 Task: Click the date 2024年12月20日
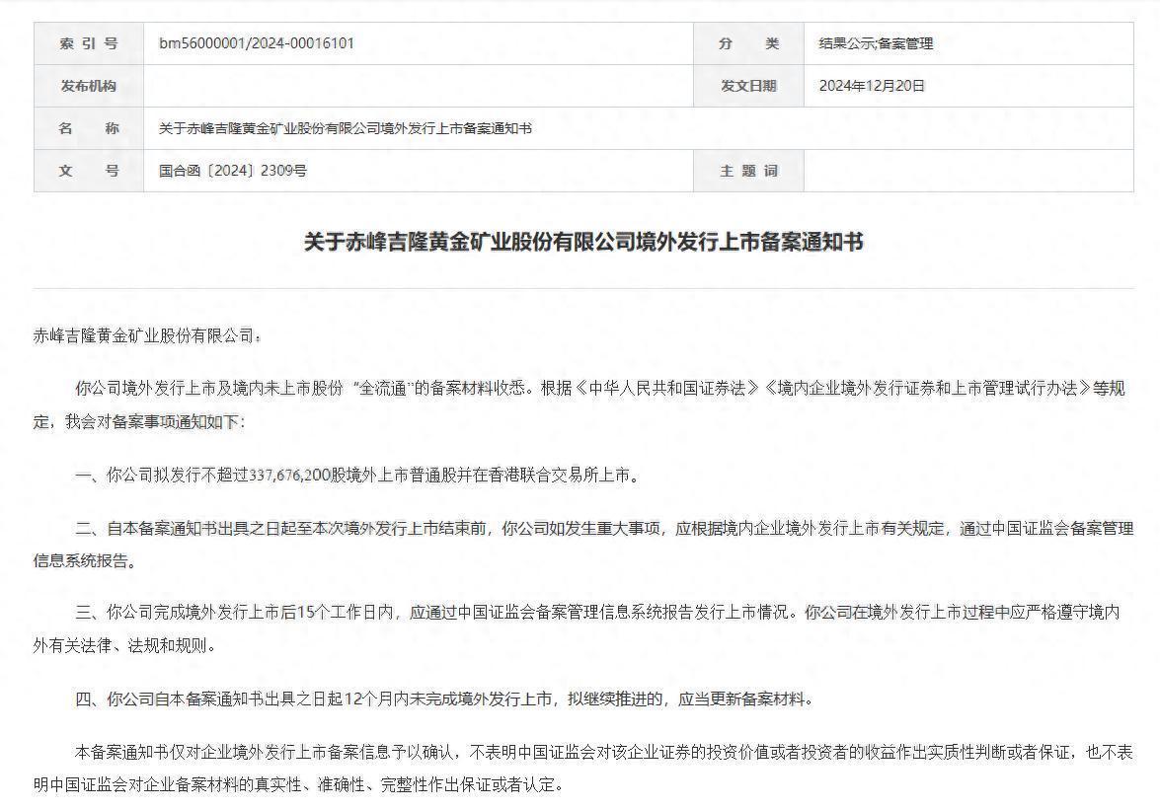(x=872, y=86)
